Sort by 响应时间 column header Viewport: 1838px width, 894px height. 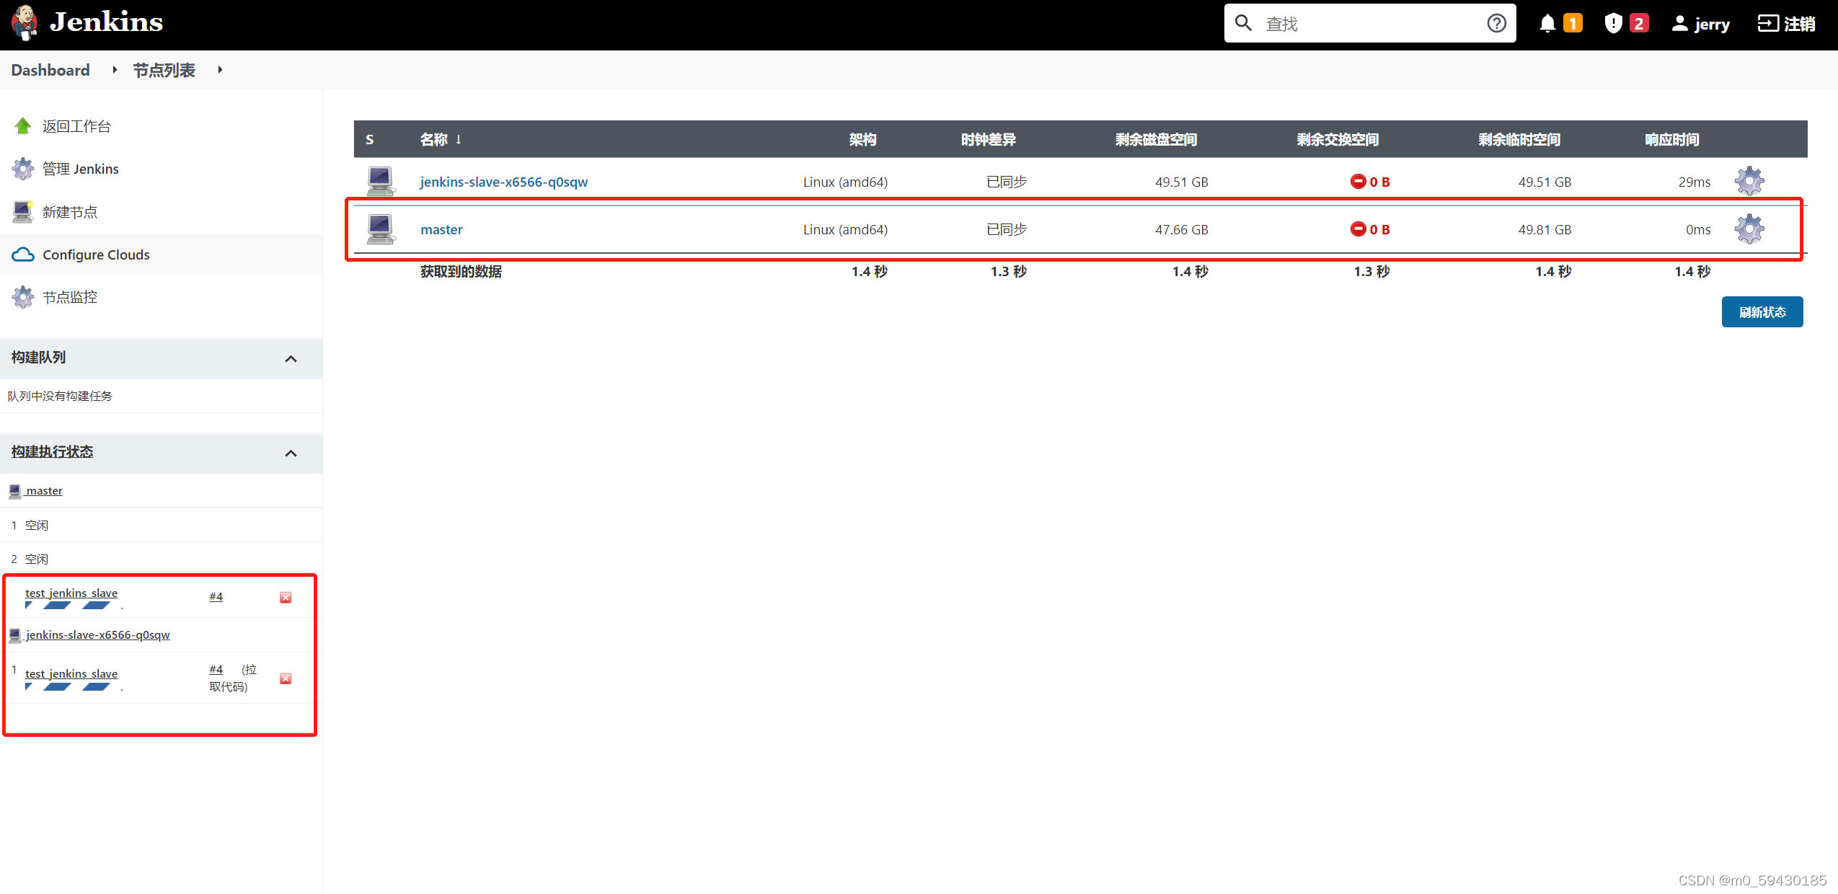(1672, 139)
